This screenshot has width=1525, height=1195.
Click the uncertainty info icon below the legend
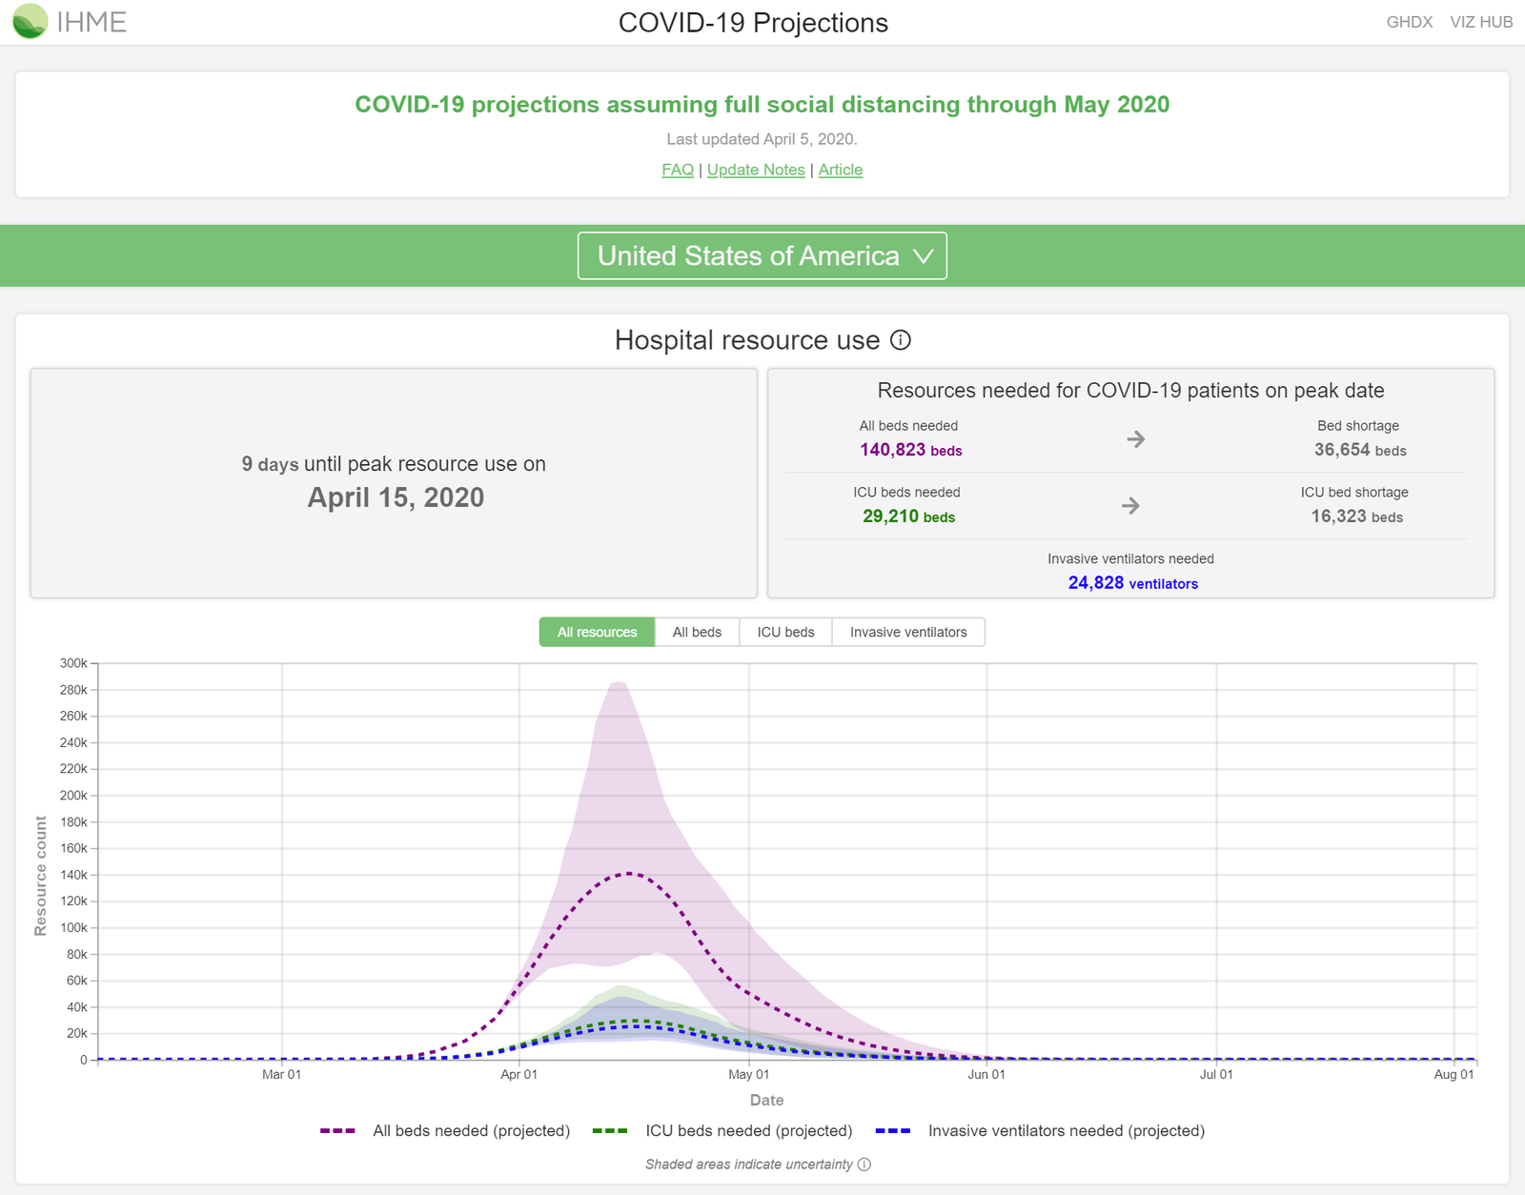tap(864, 1164)
